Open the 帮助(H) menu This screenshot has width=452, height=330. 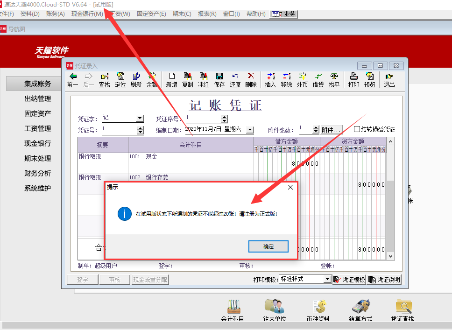click(256, 14)
